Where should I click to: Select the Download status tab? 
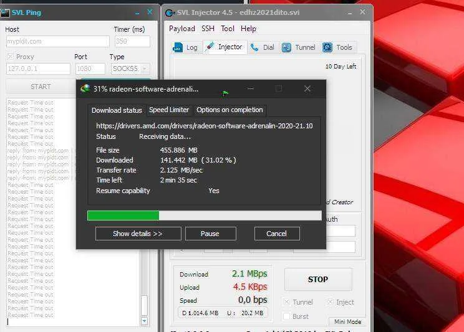click(117, 110)
